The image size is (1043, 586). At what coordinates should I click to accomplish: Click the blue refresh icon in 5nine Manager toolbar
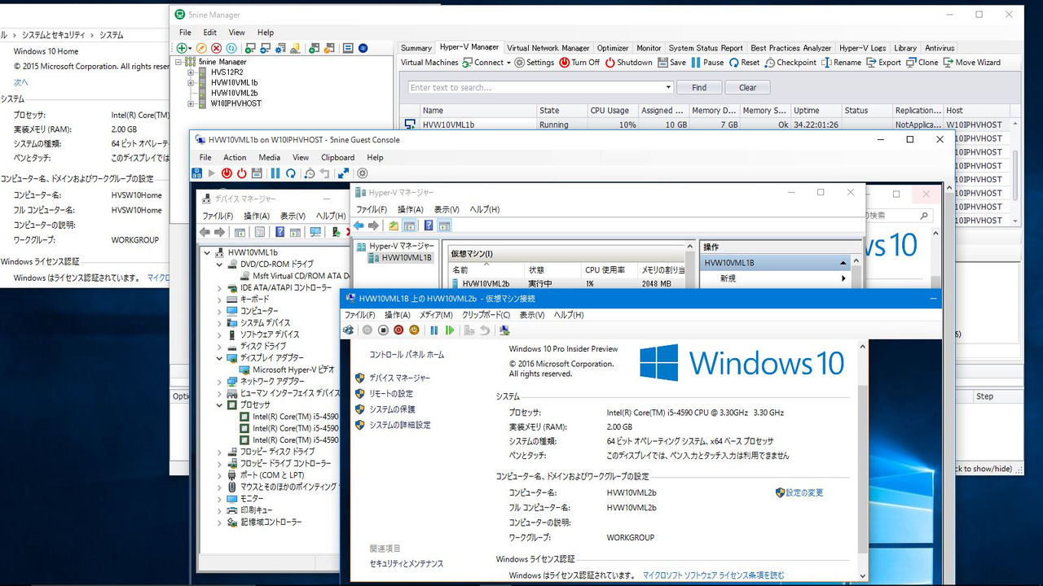(x=231, y=49)
